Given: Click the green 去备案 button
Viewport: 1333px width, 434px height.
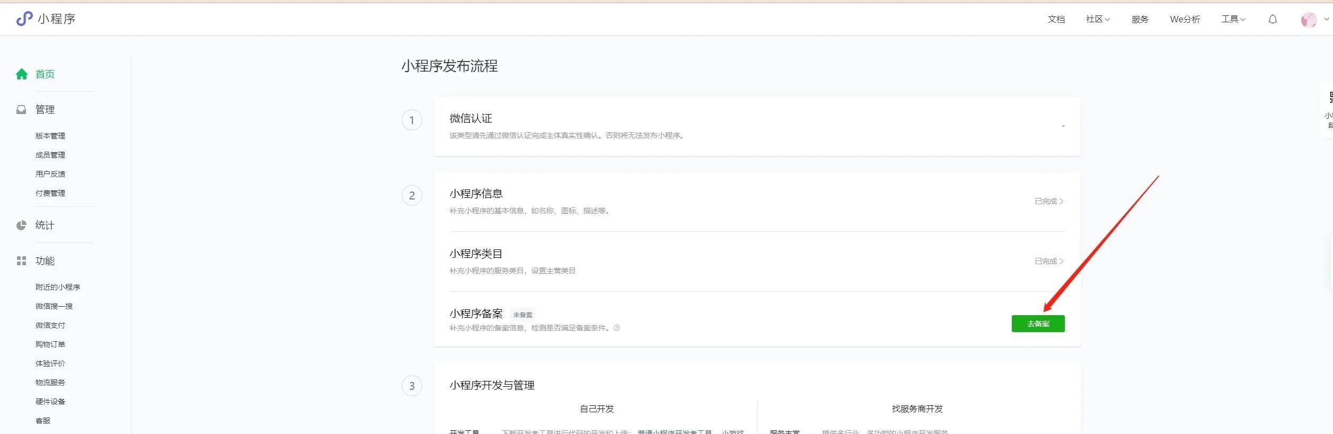Looking at the screenshot, I should (x=1038, y=324).
